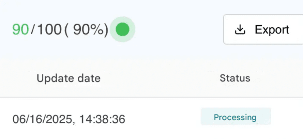The height and width of the screenshot is (139, 303).
Task: Sort by the Status column header
Action: [x=235, y=78]
